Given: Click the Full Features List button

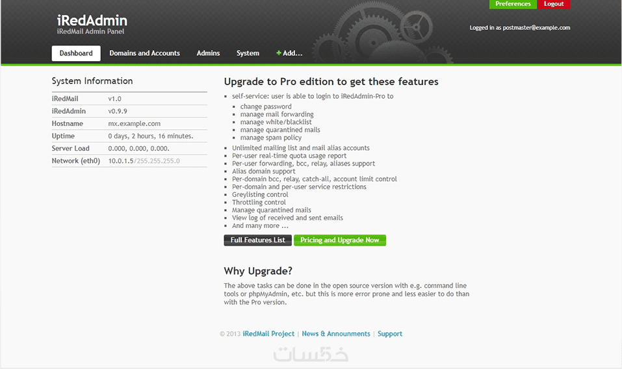Looking at the screenshot, I should 258,240.
